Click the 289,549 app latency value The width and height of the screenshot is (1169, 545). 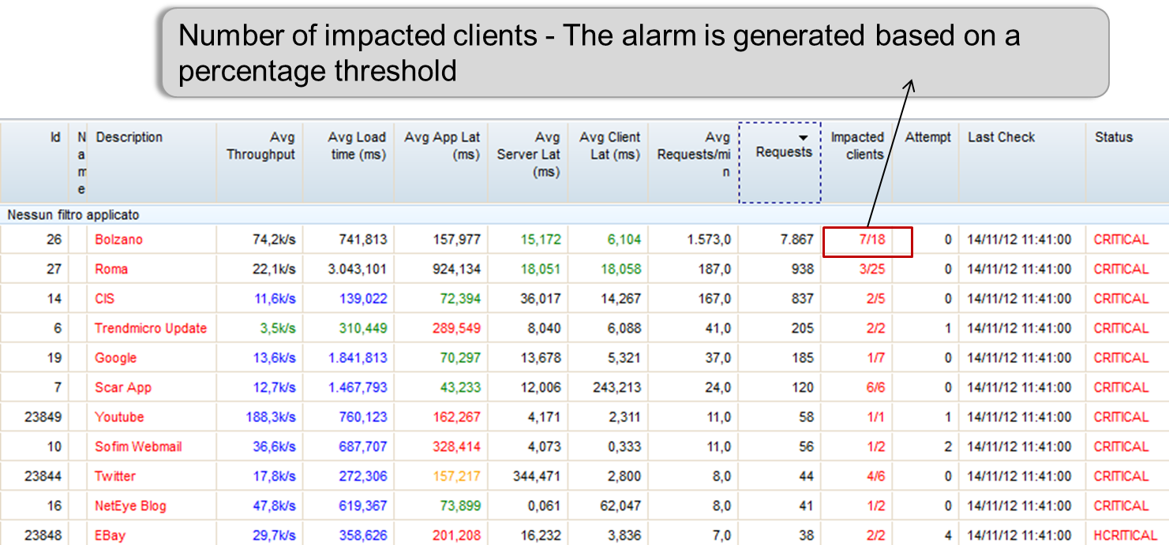[x=456, y=328]
